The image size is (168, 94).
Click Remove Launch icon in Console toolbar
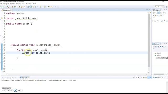click(136, 78)
